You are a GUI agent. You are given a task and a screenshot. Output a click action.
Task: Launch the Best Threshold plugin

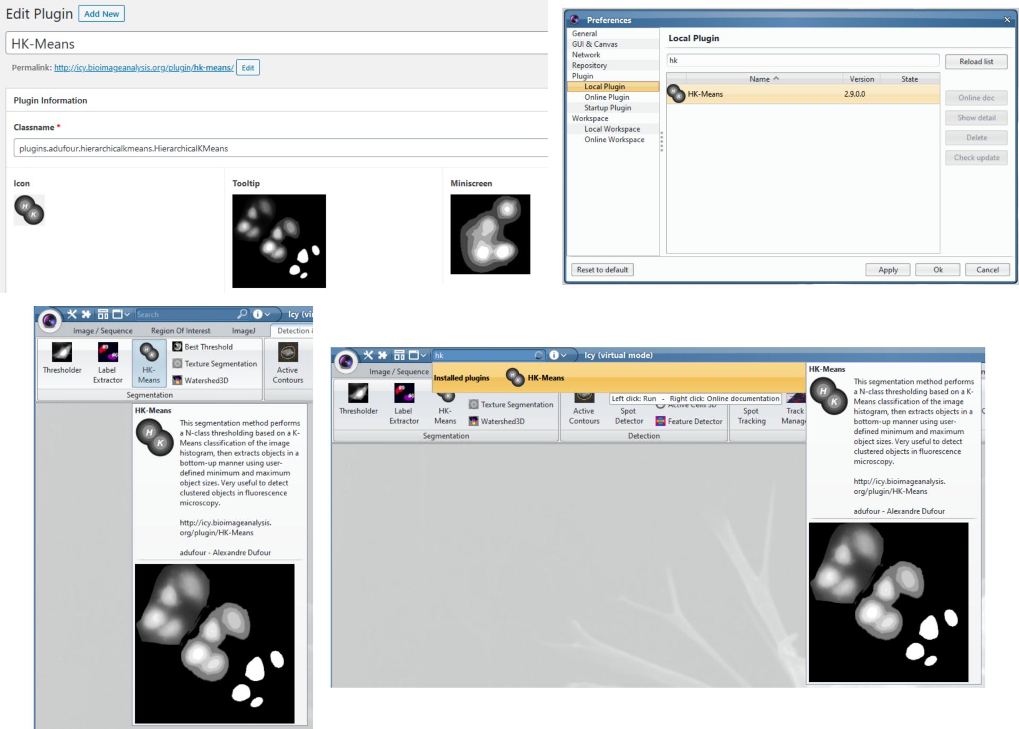(203, 347)
